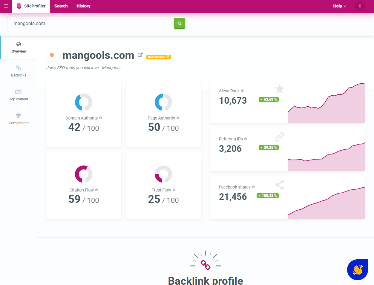
Task: Click the Facebook shares 158.23 % badge
Action: [268, 196]
